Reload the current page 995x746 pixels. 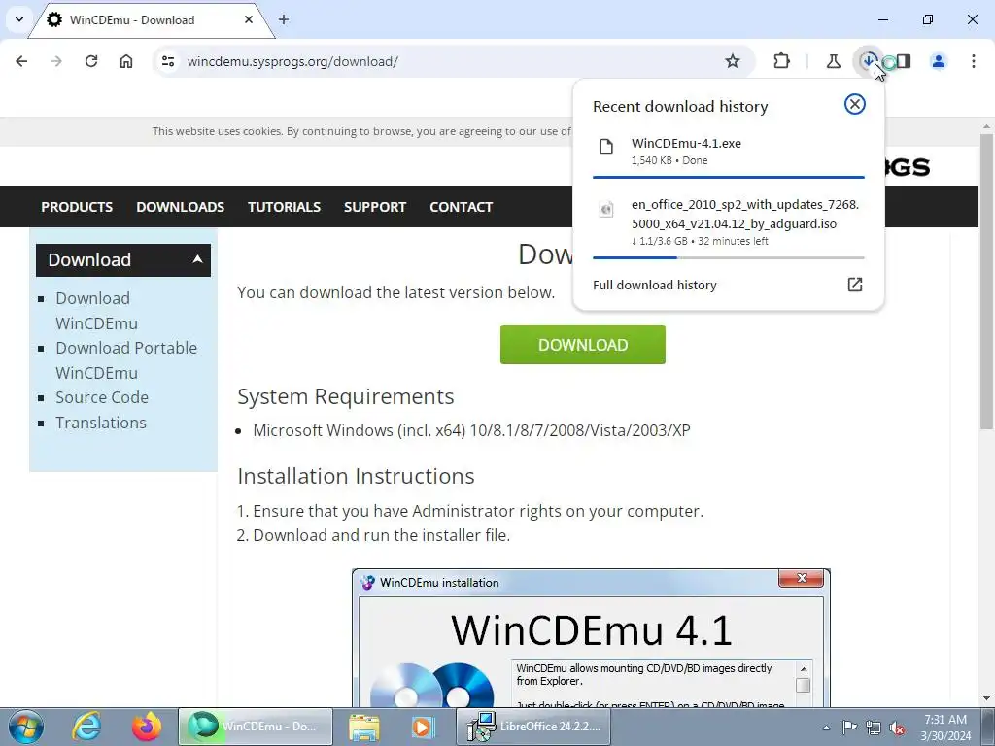pyautogui.click(x=91, y=61)
